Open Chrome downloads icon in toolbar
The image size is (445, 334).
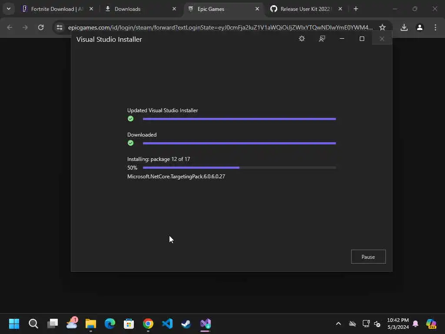[404, 27]
